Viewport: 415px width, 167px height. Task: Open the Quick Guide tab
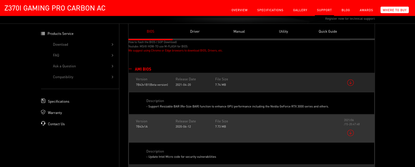point(328,32)
